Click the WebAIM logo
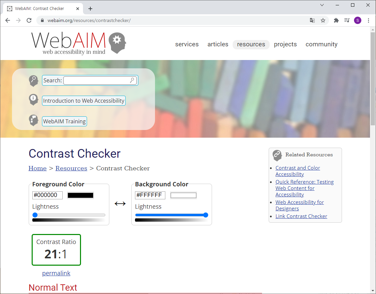 [79, 43]
